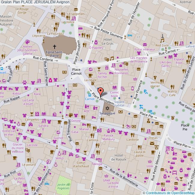195x195 pixels.
Task: Select the shopping basket icon near Rue Florence
Action: pos(135,79)
